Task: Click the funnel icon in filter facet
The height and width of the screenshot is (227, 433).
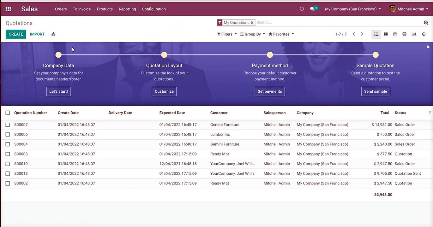Action: tap(220, 23)
